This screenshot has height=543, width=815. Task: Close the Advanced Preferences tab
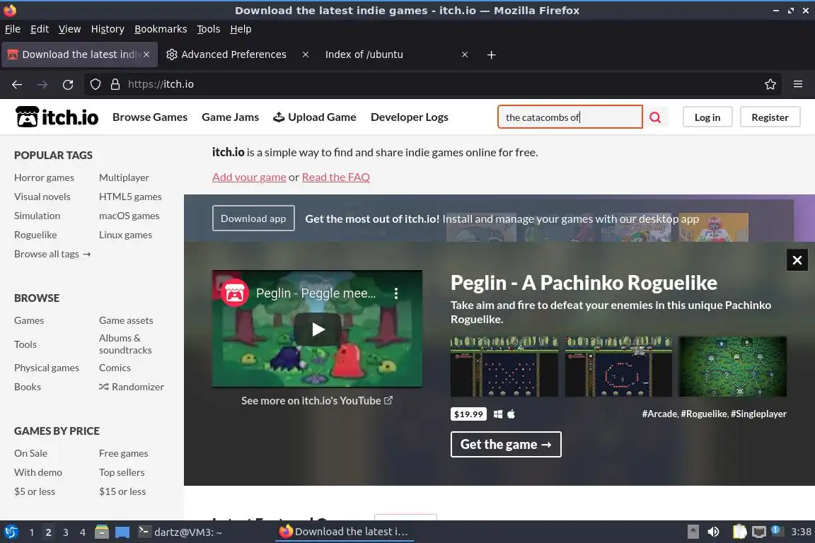306,54
